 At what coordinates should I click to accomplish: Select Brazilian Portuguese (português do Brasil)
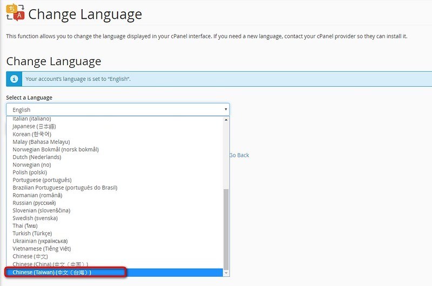coord(114,187)
